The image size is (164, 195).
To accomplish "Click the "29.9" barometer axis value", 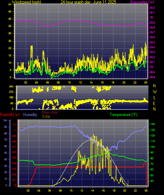I will tap(152, 23).
